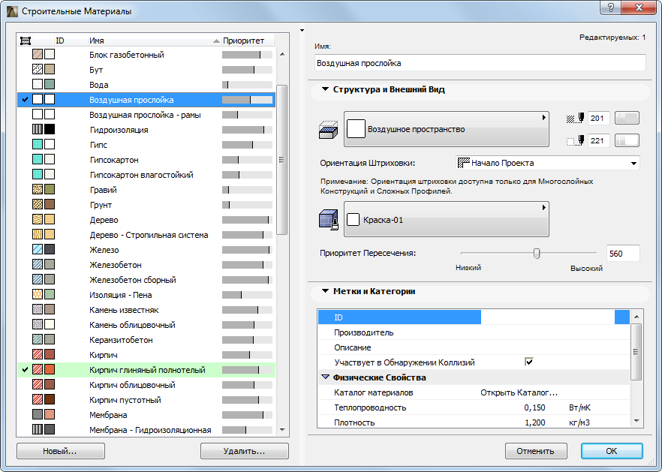Select Керамзитобетон material row

(x=146, y=339)
